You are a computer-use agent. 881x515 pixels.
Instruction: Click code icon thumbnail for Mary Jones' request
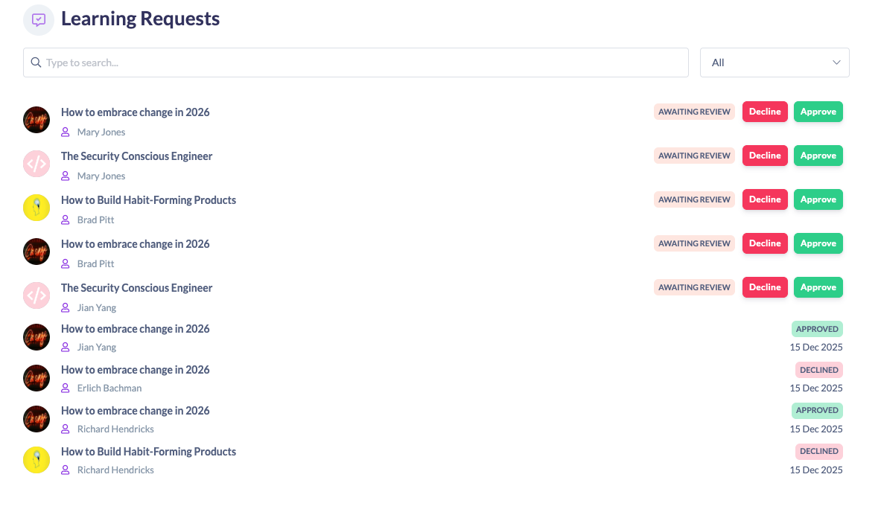tap(36, 164)
